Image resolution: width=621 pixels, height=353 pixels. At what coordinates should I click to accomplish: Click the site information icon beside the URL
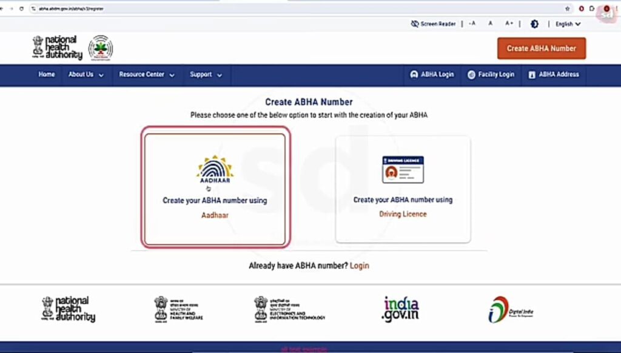tap(34, 8)
